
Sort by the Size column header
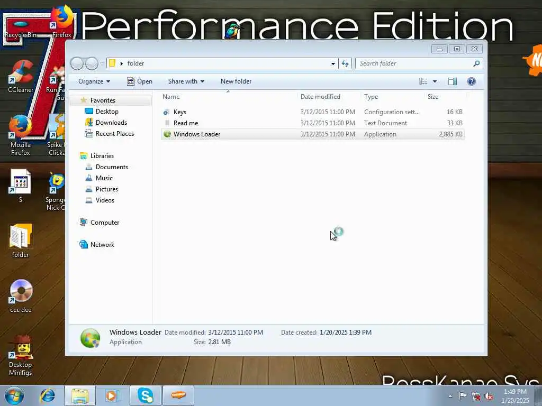[x=445, y=97]
